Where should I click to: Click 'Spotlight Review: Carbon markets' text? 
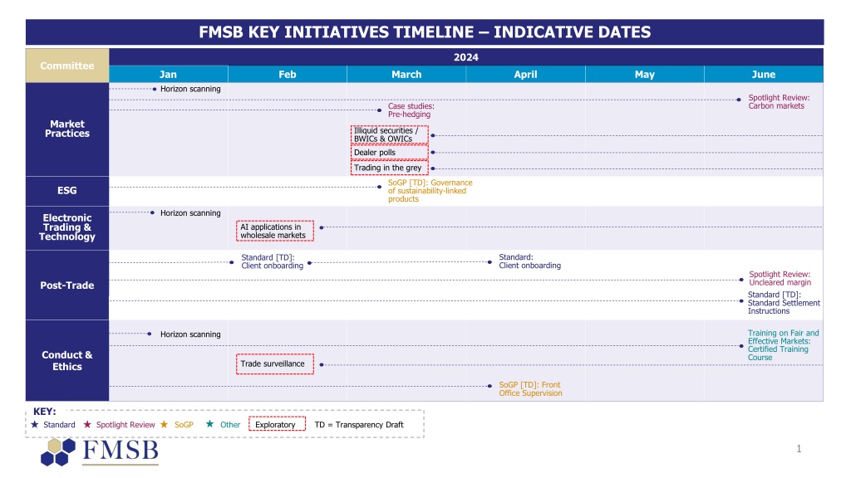(x=779, y=101)
